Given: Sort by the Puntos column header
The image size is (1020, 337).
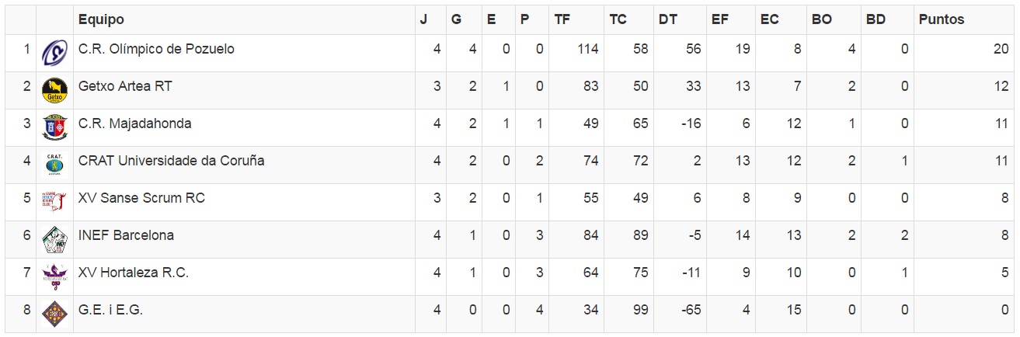Looking at the screenshot, I should 941,20.
